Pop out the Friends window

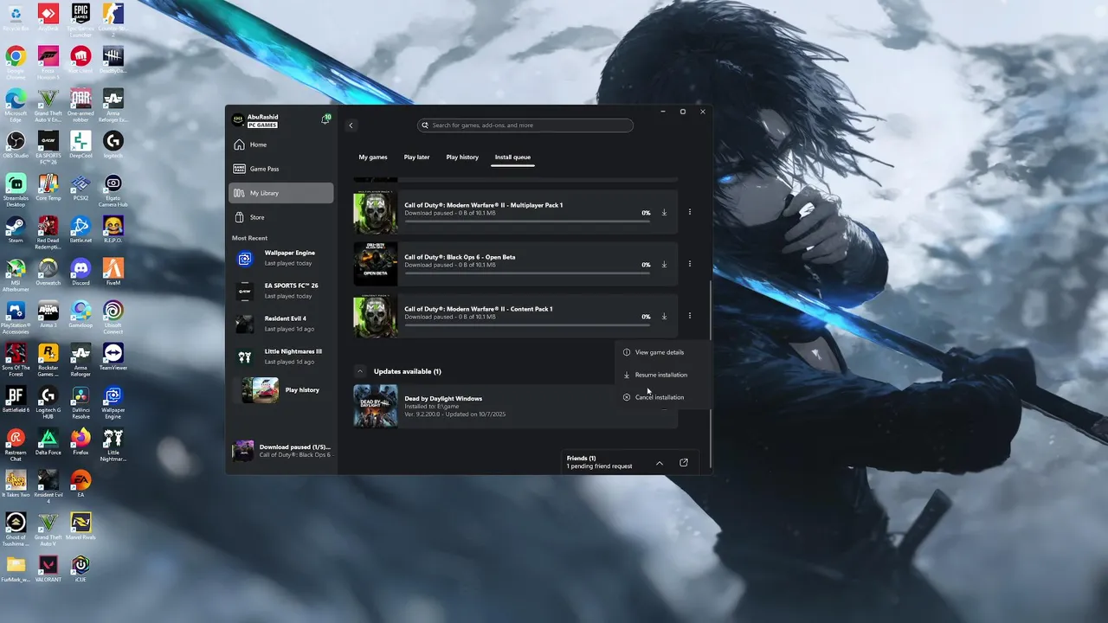coord(684,463)
